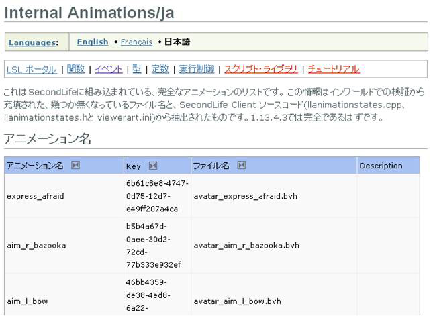Sort table by アニメーション名 column icon
The height and width of the screenshot is (316, 431).
[75, 166]
